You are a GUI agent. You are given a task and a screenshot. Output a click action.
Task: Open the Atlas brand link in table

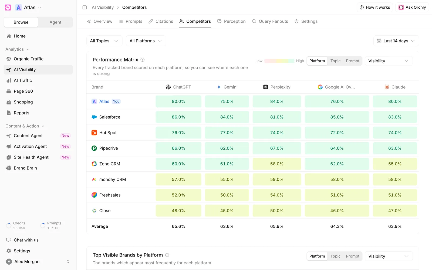pyautogui.click(x=104, y=102)
